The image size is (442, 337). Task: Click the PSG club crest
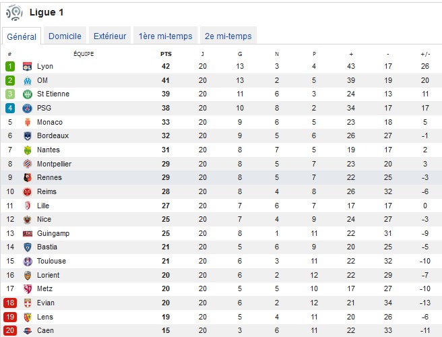click(28, 109)
